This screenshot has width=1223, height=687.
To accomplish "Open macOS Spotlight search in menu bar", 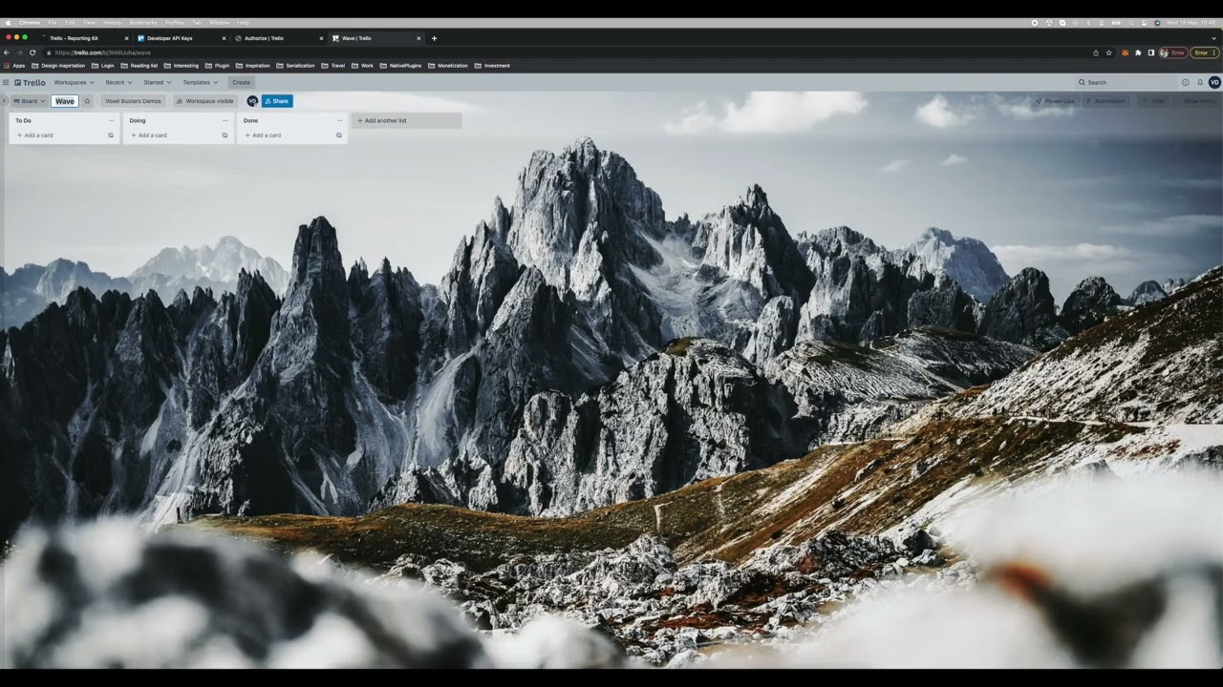I will 1131,23.
